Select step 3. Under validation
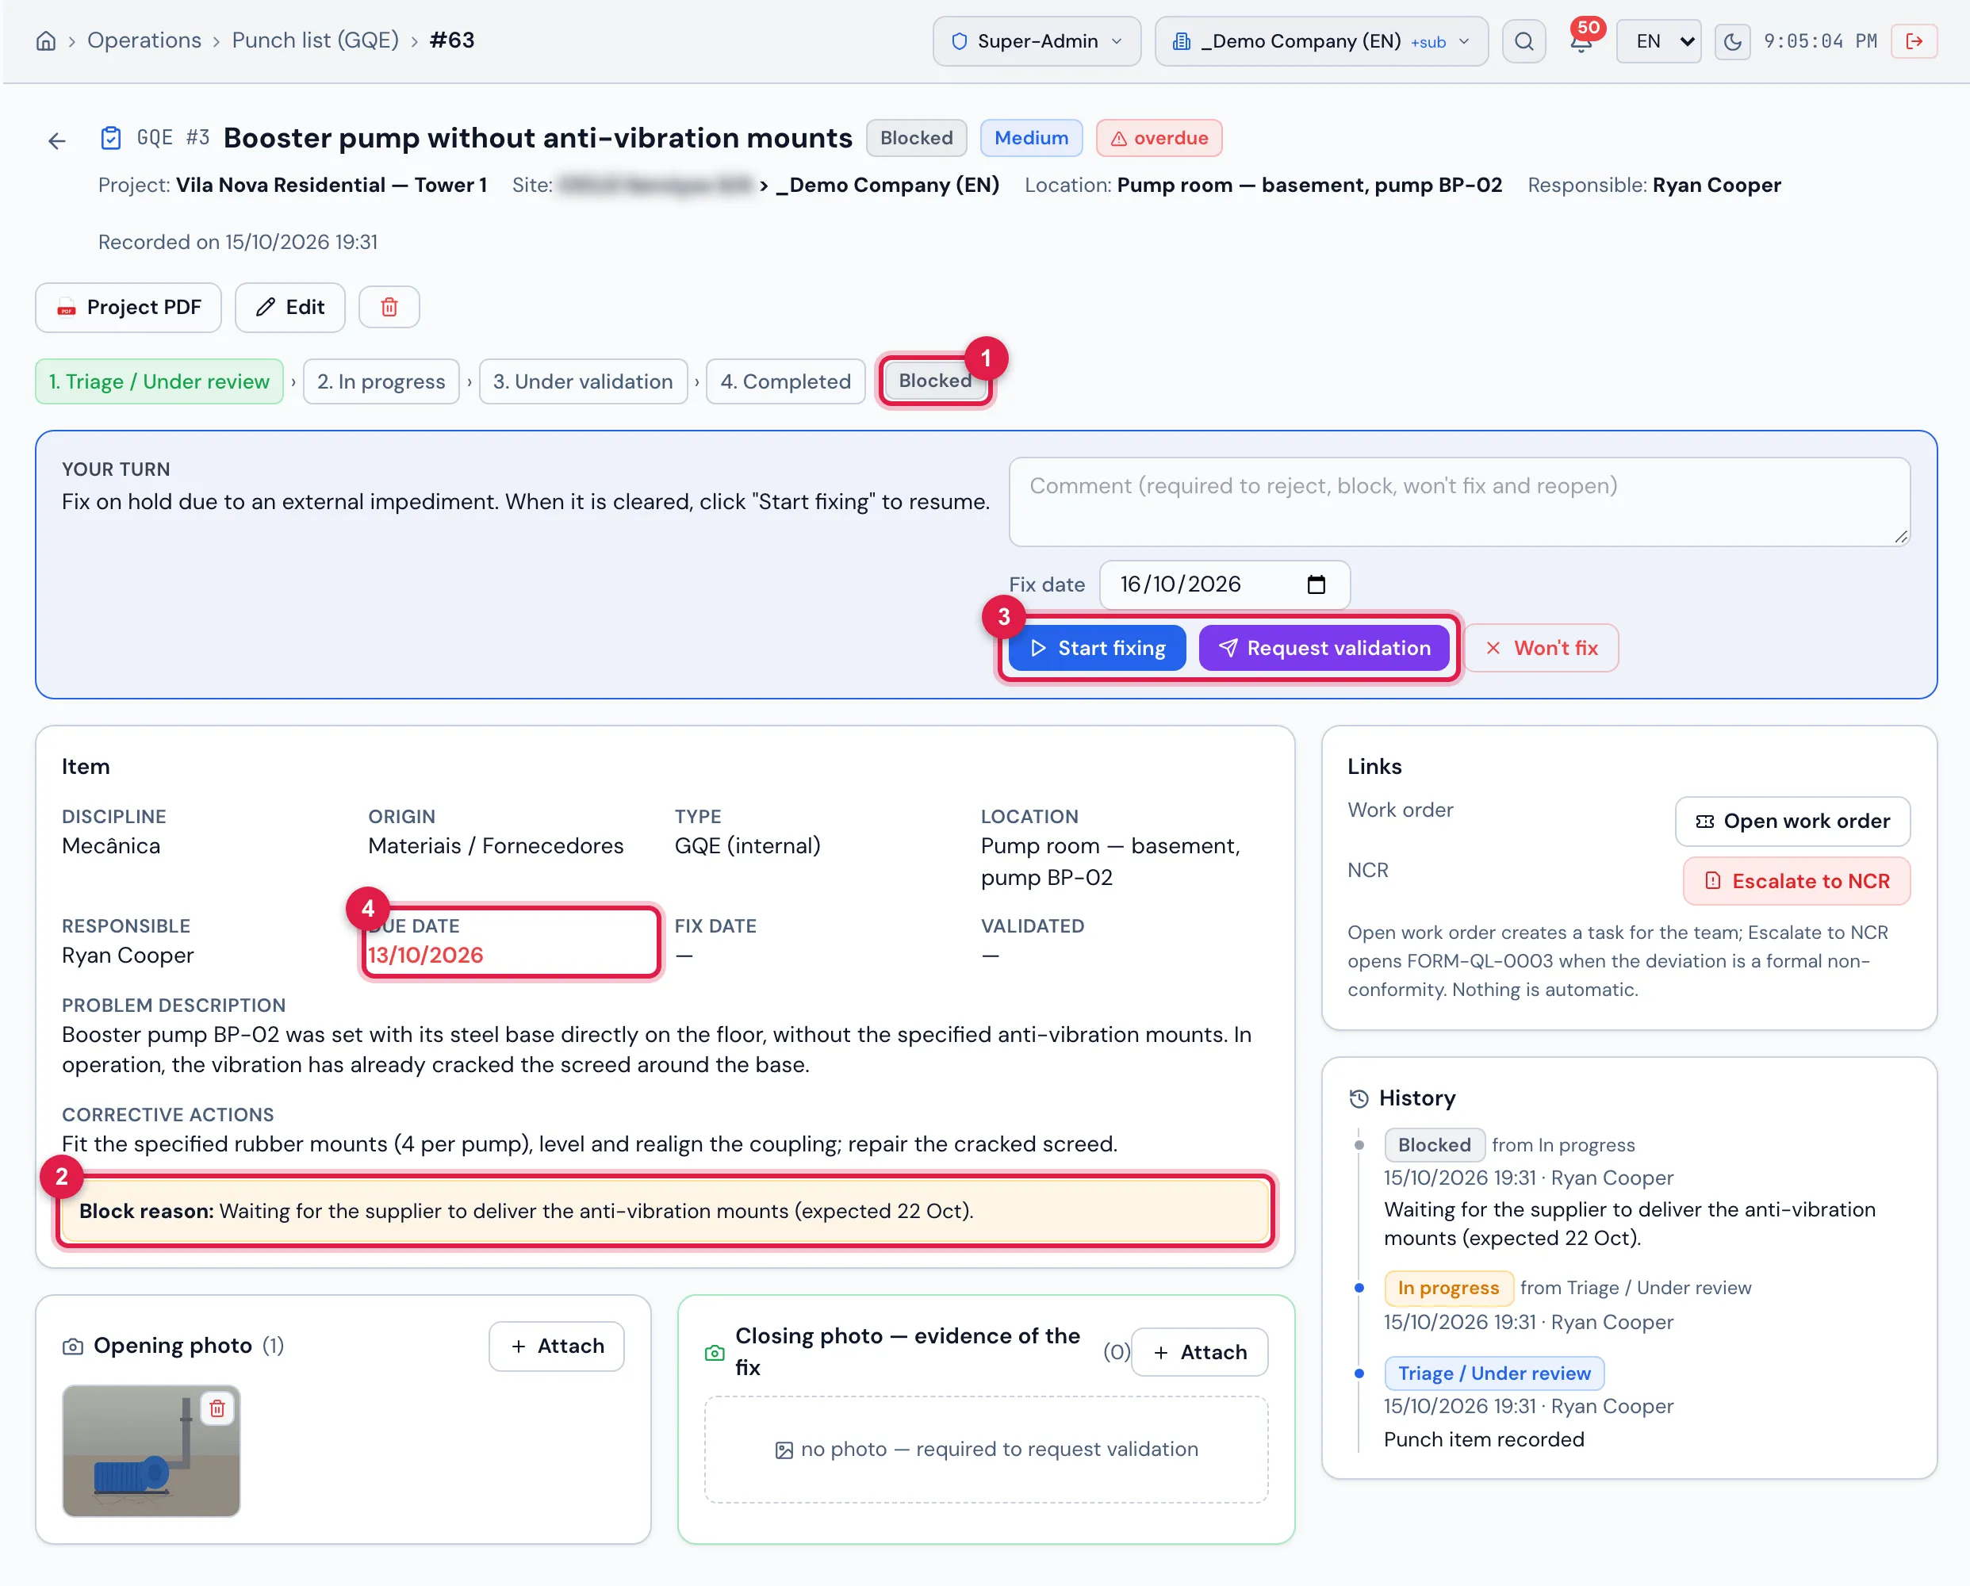The width and height of the screenshot is (1970, 1586). 583,381
